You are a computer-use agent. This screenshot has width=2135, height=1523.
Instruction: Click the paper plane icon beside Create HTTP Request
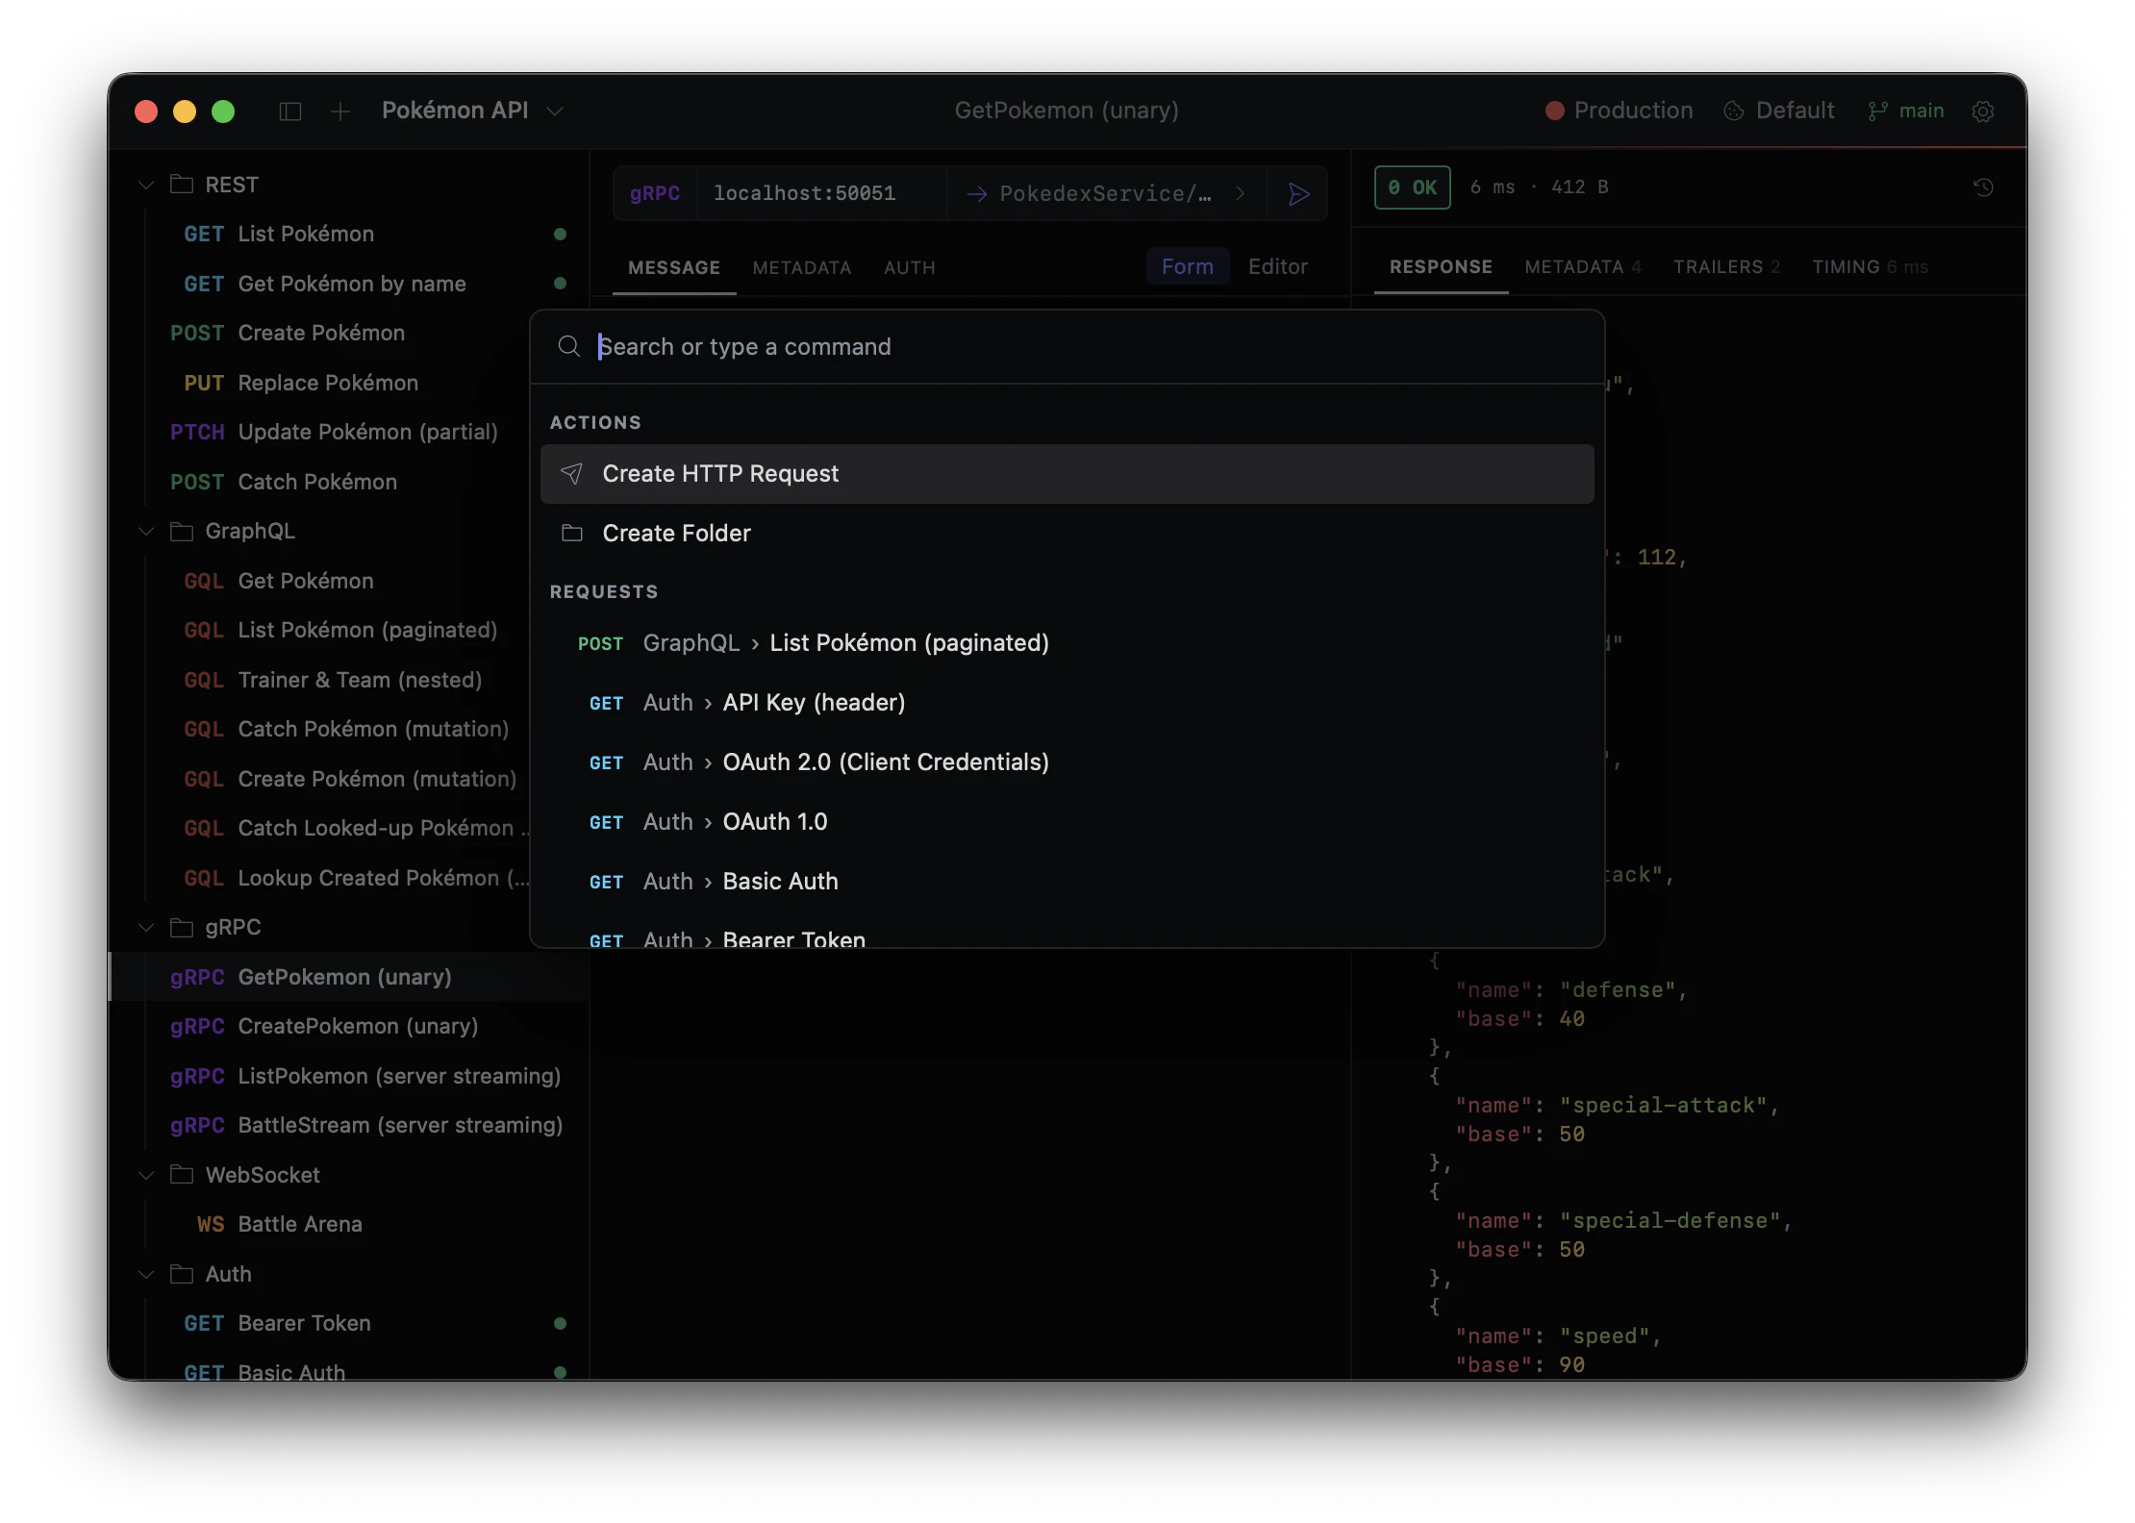click(571, 473)
